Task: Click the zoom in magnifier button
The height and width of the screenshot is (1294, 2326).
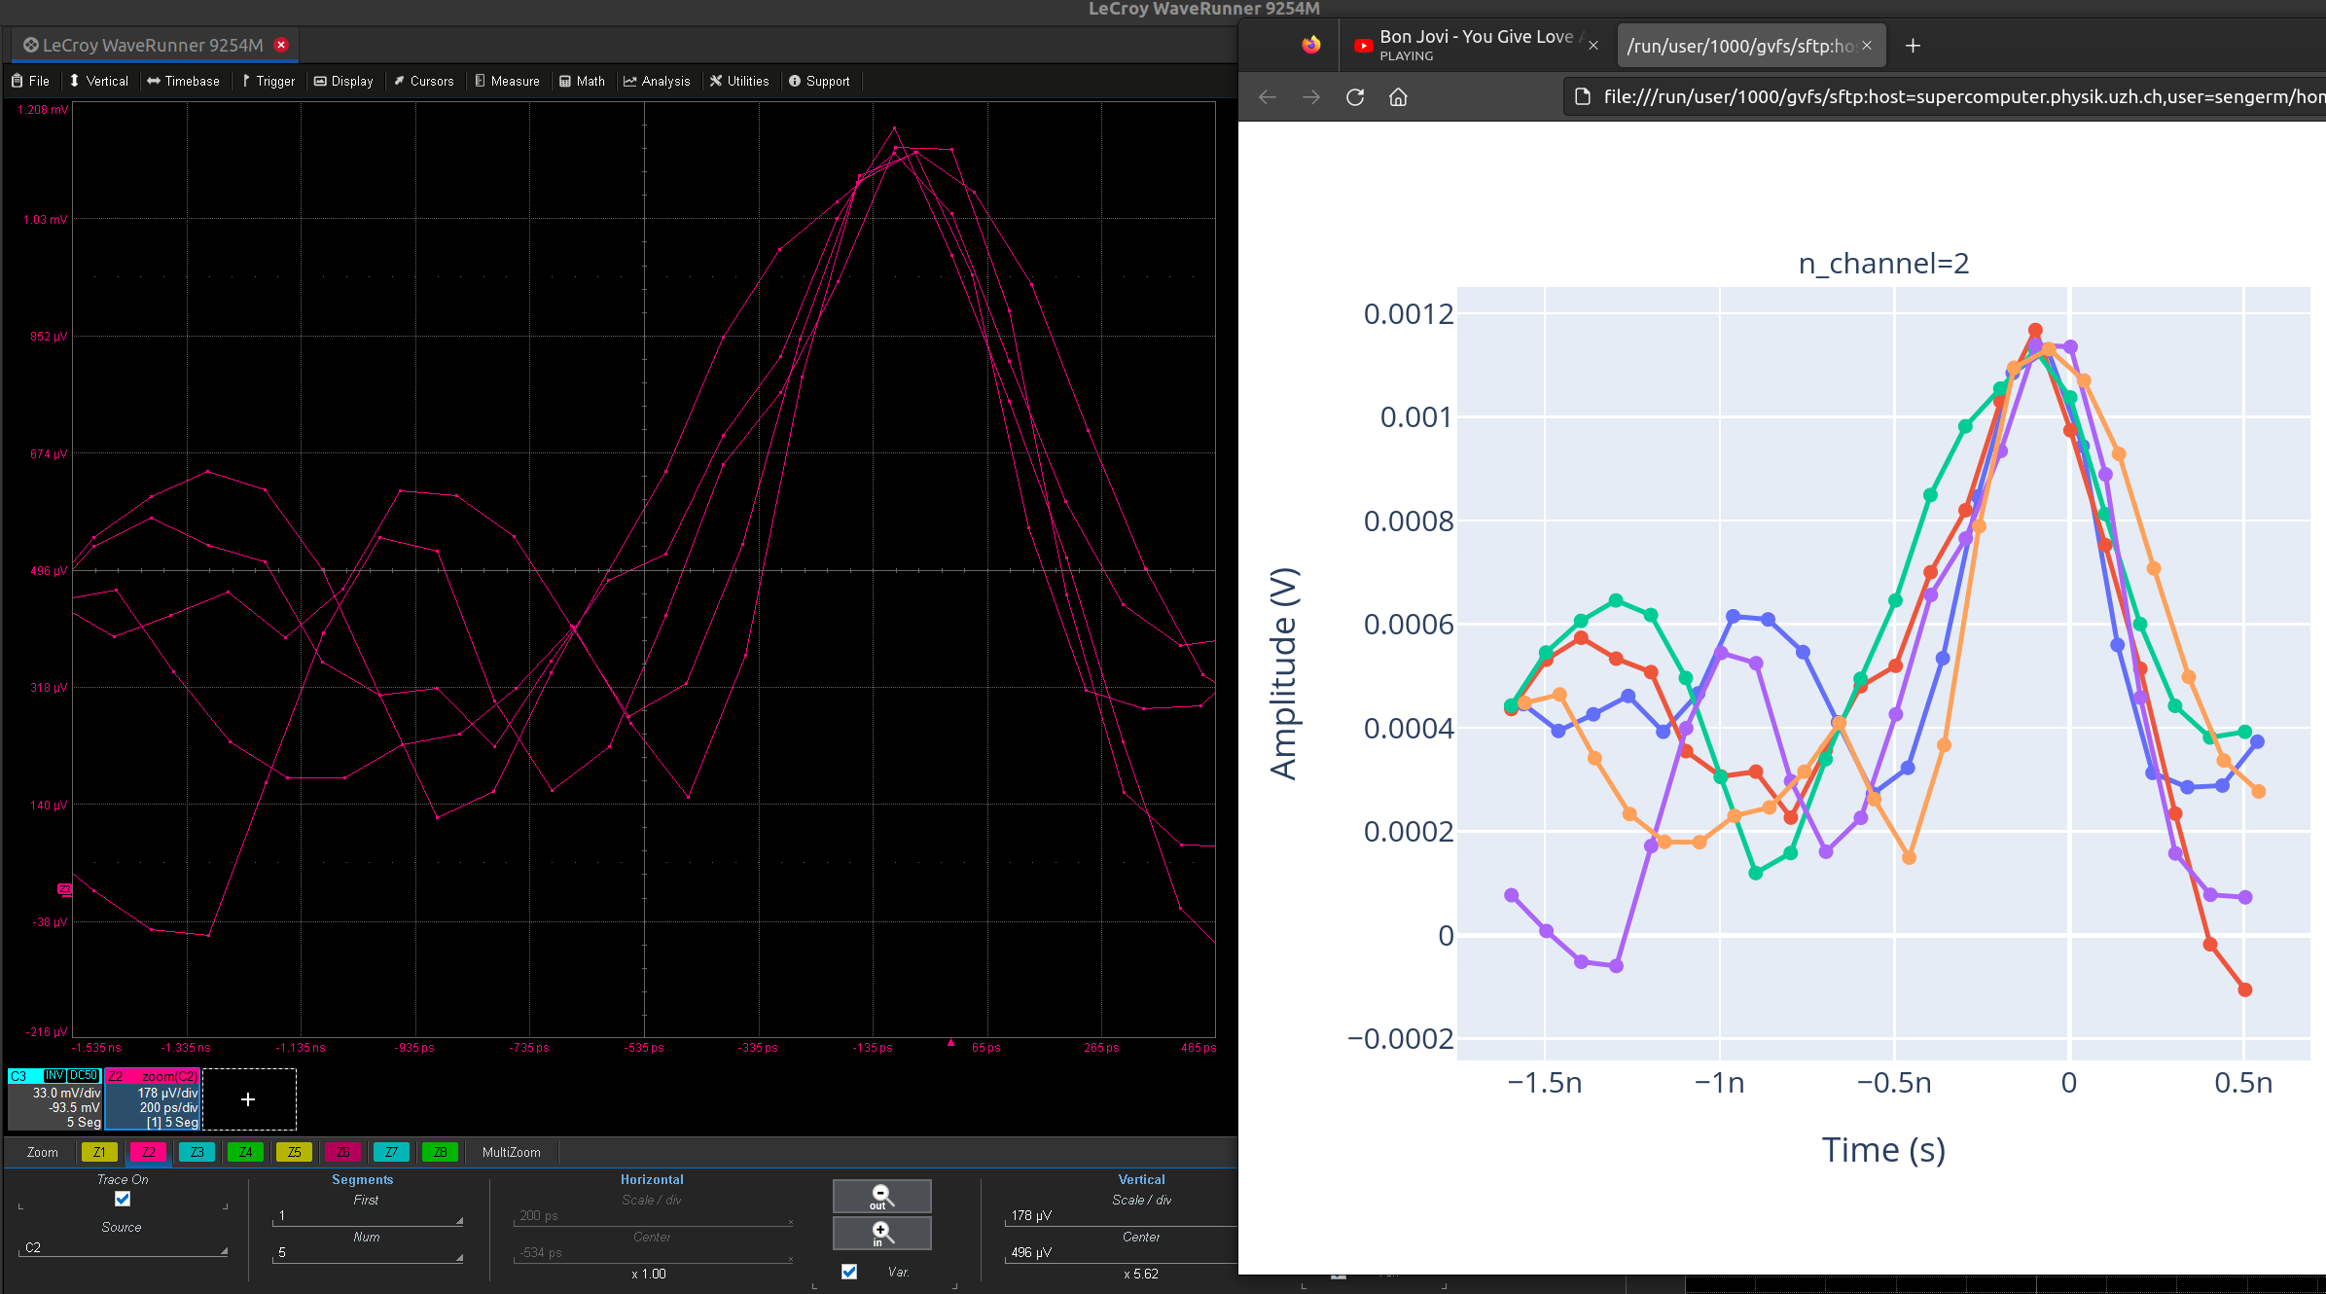Action: (881, 1233)
